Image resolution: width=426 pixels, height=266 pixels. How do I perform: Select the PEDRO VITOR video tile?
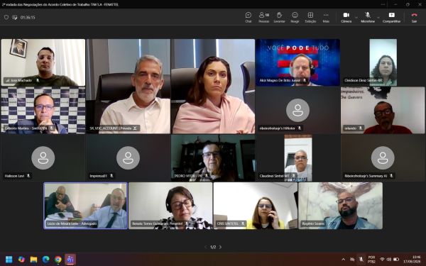213,158
